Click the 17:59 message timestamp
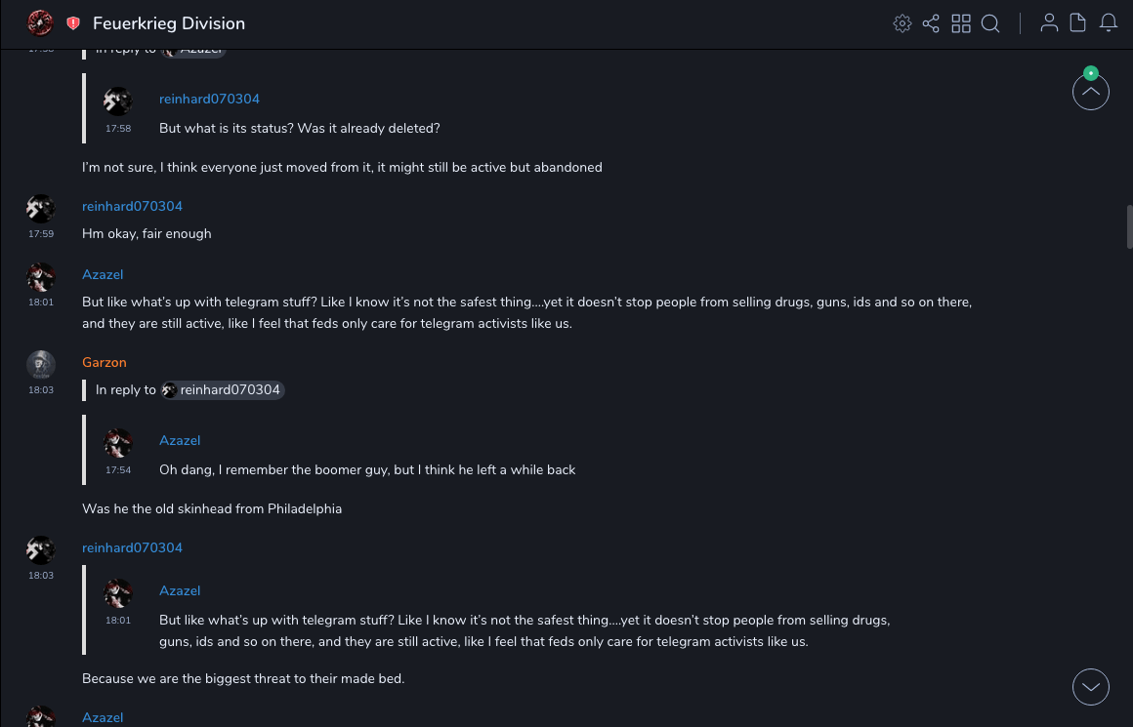Screen dimensions: 1133x727 [41, 234]
